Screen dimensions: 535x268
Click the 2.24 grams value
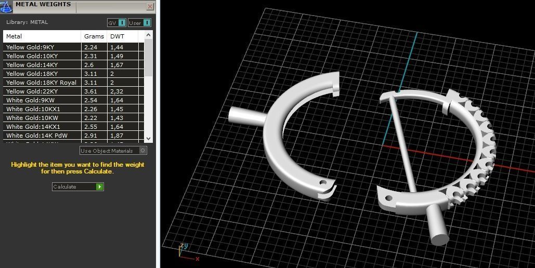[x=91, y=47]
